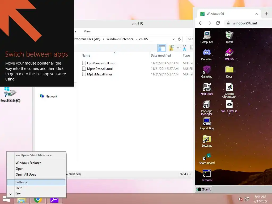Image resolution: width=272 pixels, height=204 pixels.
Task: Click the Windows 96 Start button
Action: point(204,189)
